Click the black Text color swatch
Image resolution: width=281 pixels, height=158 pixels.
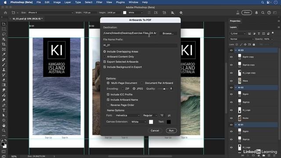click(169, 122)
